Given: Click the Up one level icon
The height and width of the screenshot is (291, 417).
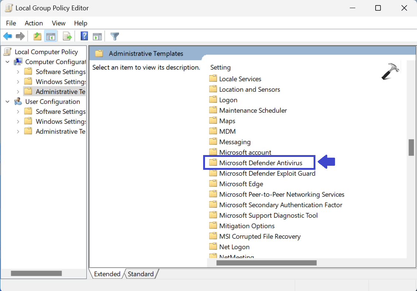Looking at the screenshot, I should click(x=37, y=36).
